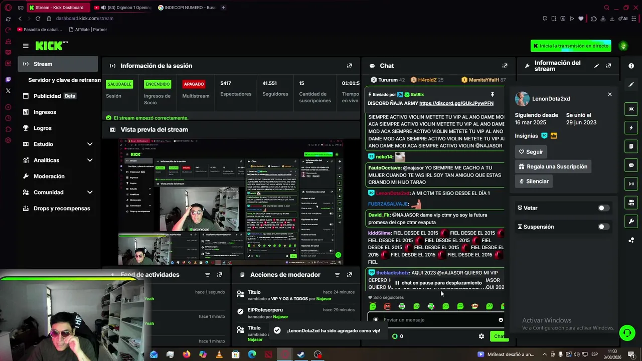Toggle the Suspensión switch

[x=603, y=227]
